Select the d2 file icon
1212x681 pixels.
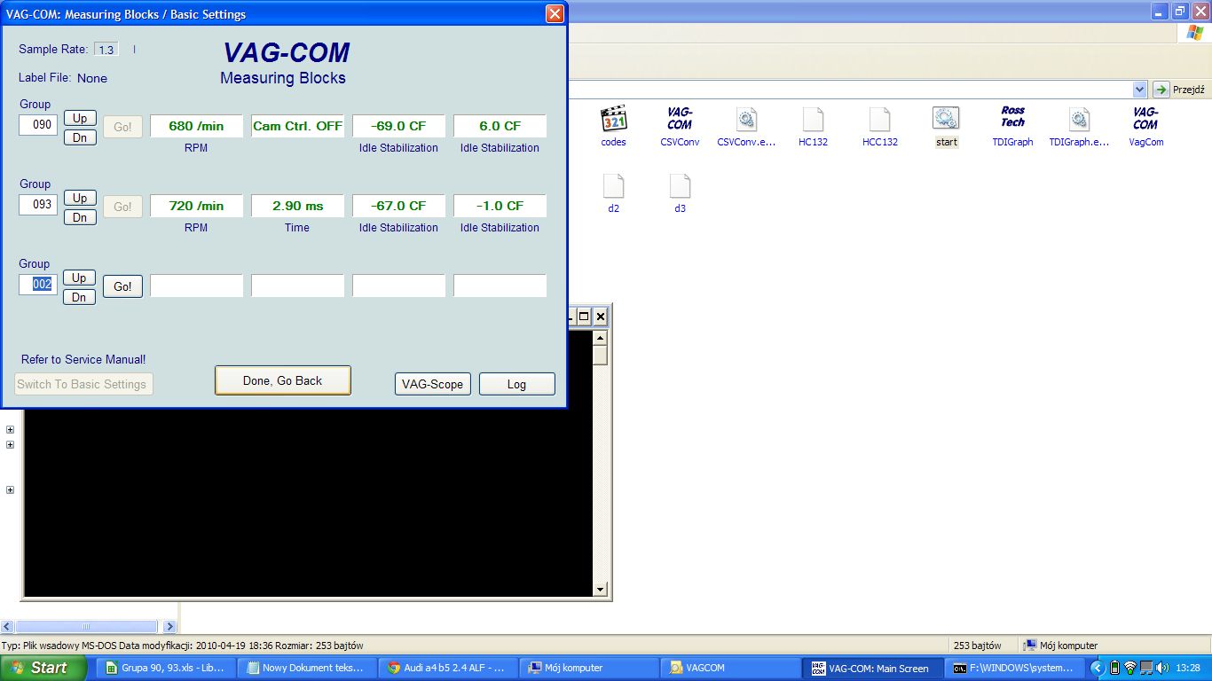613,186
